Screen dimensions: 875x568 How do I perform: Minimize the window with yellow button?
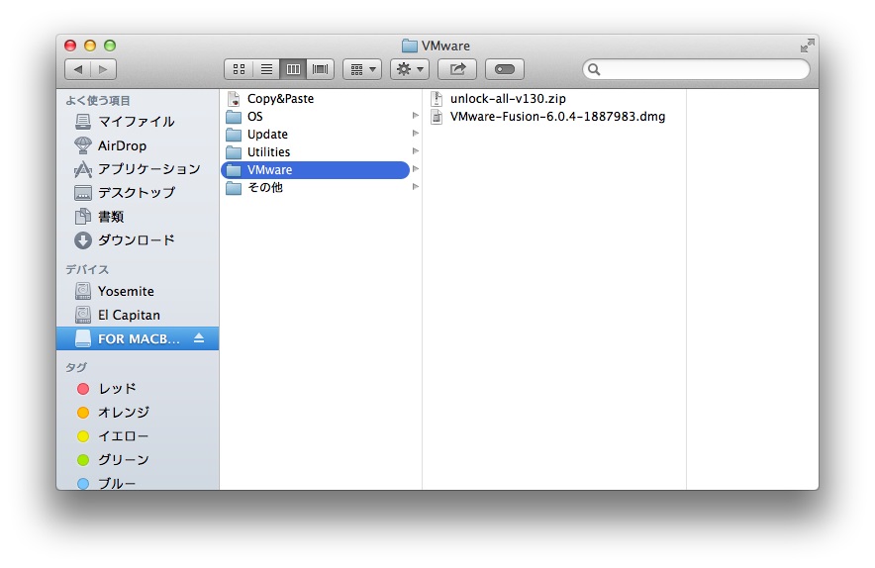pos(90,46)
